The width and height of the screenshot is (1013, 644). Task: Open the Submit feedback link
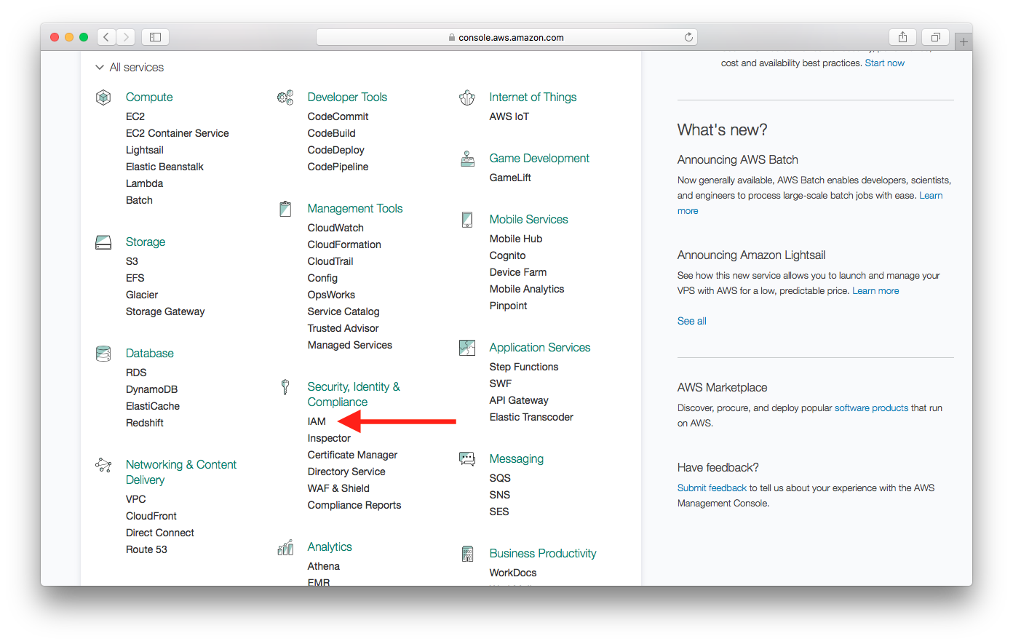click(x=712, y=488)
